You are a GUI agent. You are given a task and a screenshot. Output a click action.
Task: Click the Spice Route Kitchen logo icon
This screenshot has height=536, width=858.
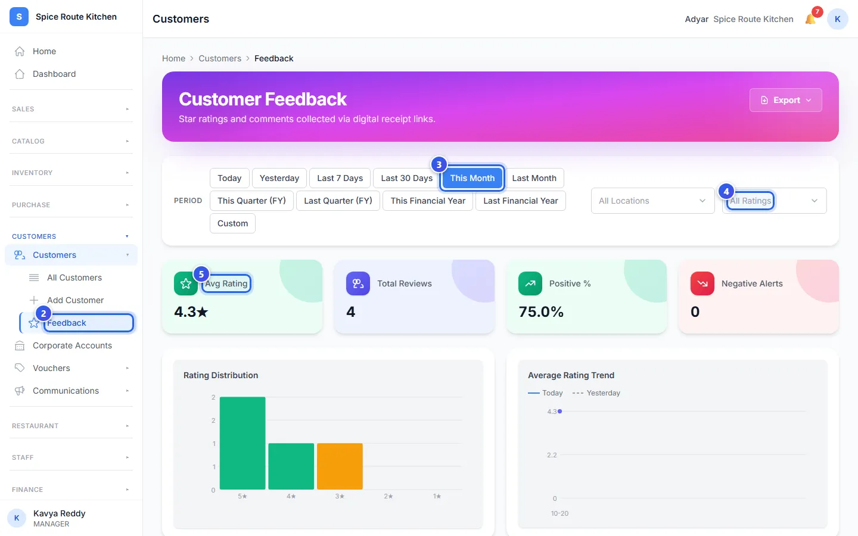(19, 17)
